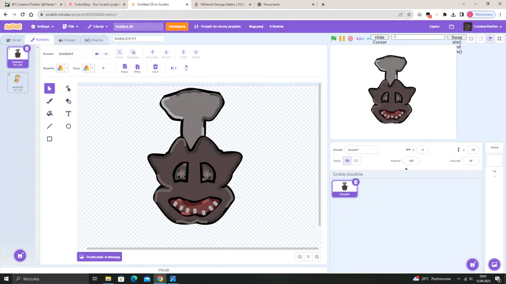Screen dimensions: 506x284
Task: Hide the sprite using crossed-eye toggle
Action: tap(356, 161)
